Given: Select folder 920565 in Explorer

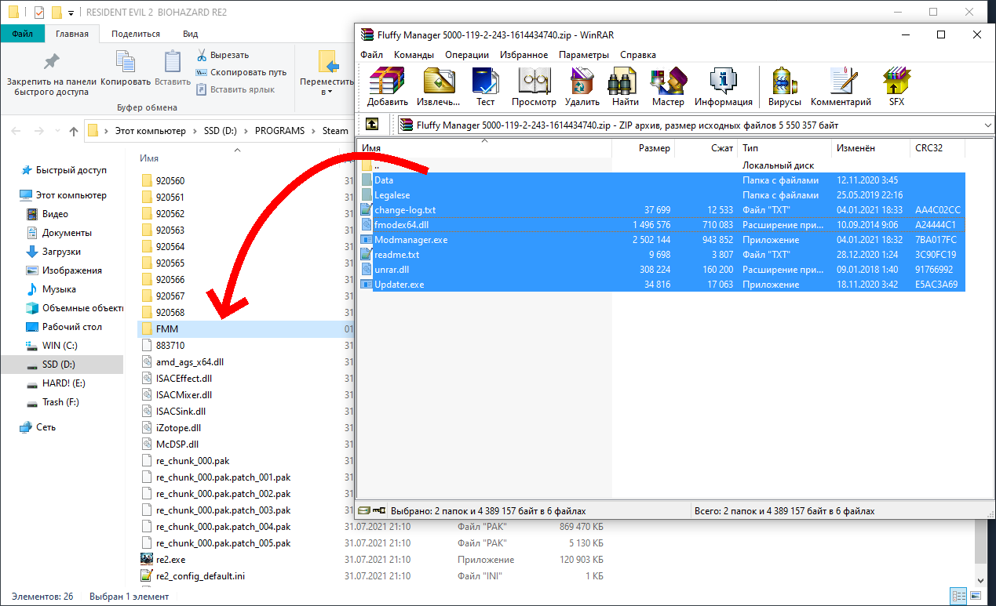Looking at the screenshot, I should pos(170,263).
